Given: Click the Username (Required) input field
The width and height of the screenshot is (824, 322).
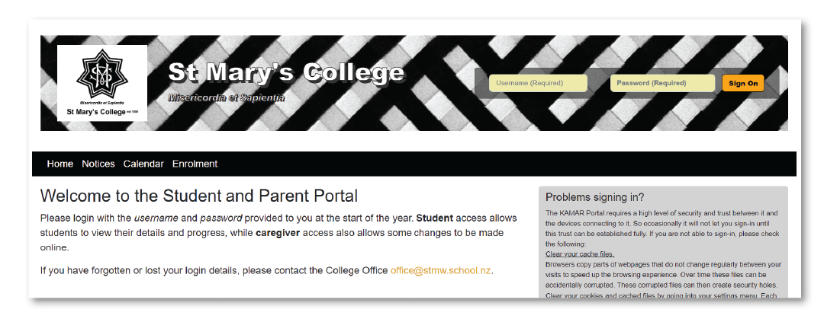Looking at the screenshot, I should 538,83.
